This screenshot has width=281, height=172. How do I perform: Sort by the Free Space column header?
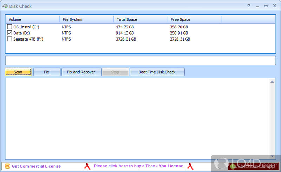pyautogui.click(x=195, y=19)
